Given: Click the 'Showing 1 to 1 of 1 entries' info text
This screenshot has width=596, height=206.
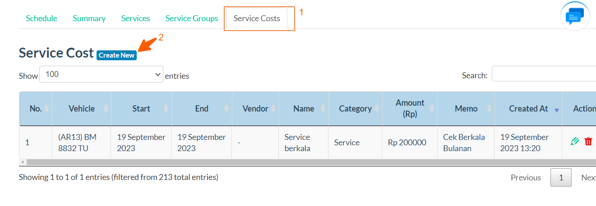Looking at the screenshot, I should coord(119,177).
